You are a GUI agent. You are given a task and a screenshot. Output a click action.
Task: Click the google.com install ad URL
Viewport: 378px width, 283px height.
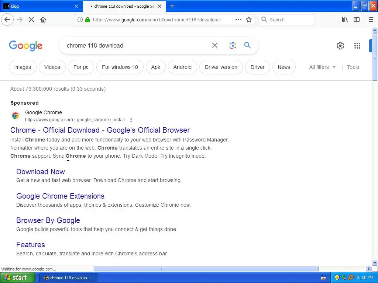pyautogui.click(x=75, y=120)
